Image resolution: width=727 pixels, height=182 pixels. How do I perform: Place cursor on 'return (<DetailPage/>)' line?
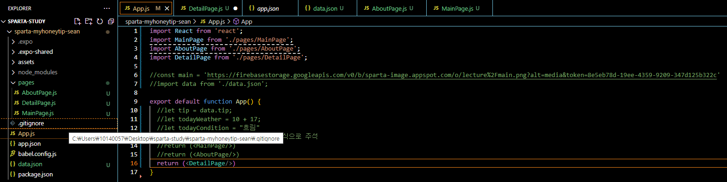click(x=196, y=163)
